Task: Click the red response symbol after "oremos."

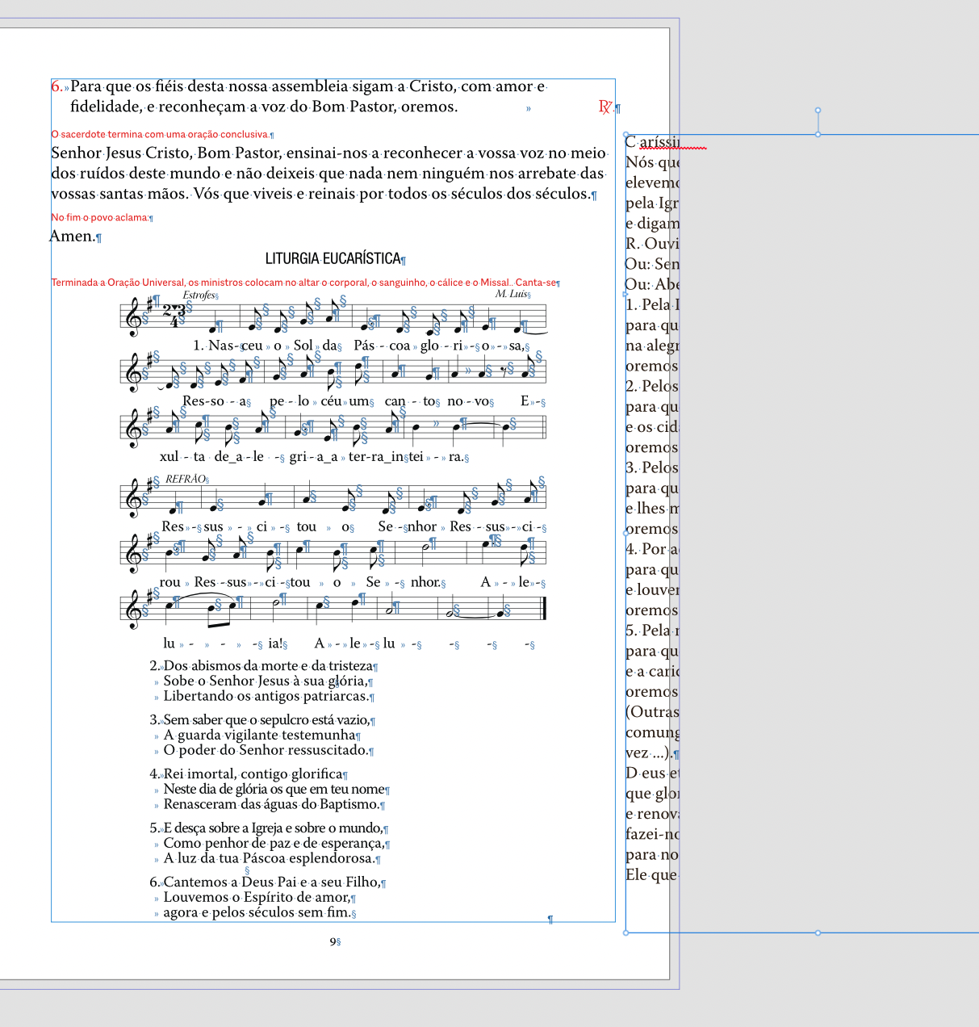Action: 605,107
